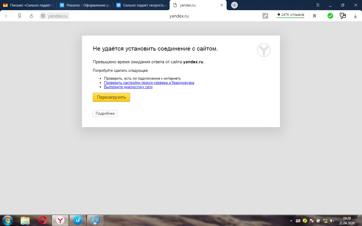
Task: Click the Yandex Y logo on error page
Action: (x=264, y=50)
